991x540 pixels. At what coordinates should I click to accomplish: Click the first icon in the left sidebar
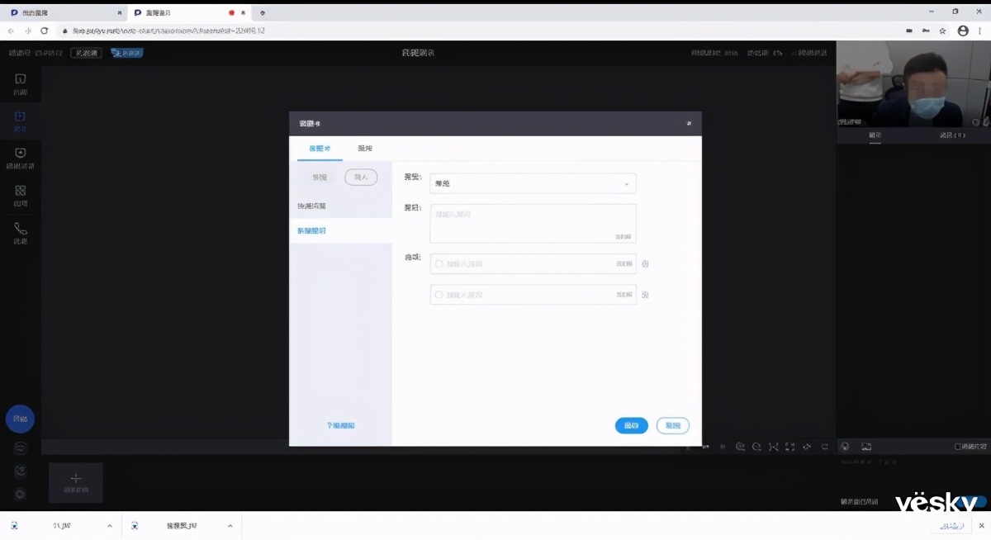pyautogui.click(x=21, y=80)
